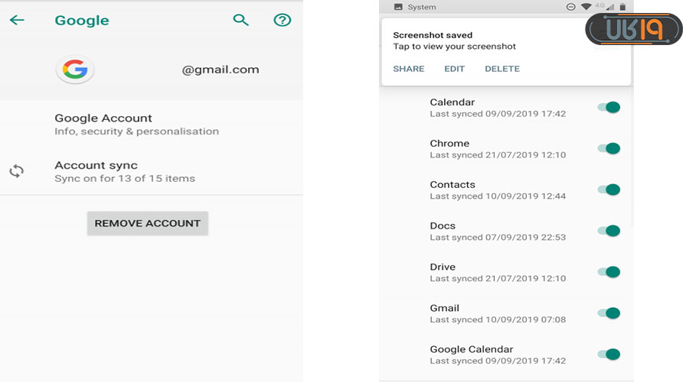This screenshot has width=689, height=382.
Task: Tap the Wi-Fi status icon
Action: (586, 7)
